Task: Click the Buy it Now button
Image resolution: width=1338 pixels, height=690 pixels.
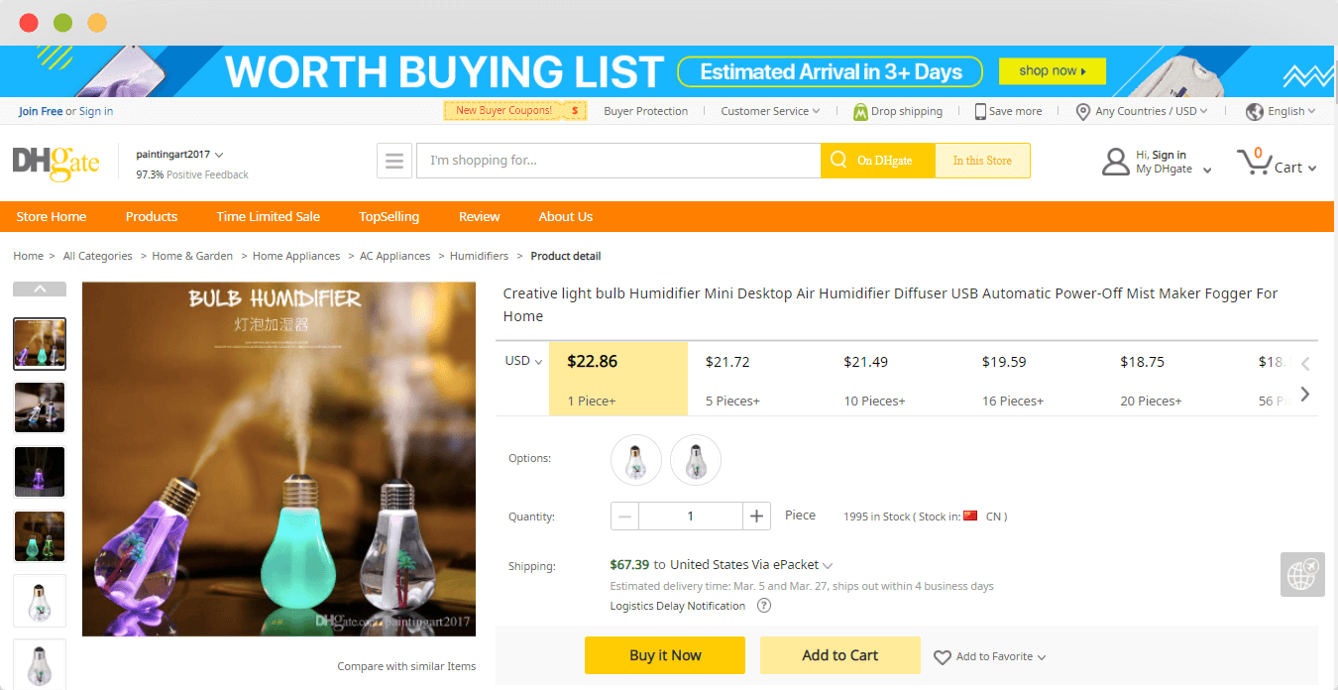Action: click(664, 655)
